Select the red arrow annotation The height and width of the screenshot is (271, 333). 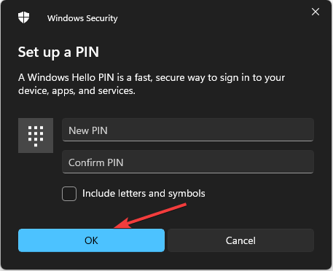coord(150,216)
